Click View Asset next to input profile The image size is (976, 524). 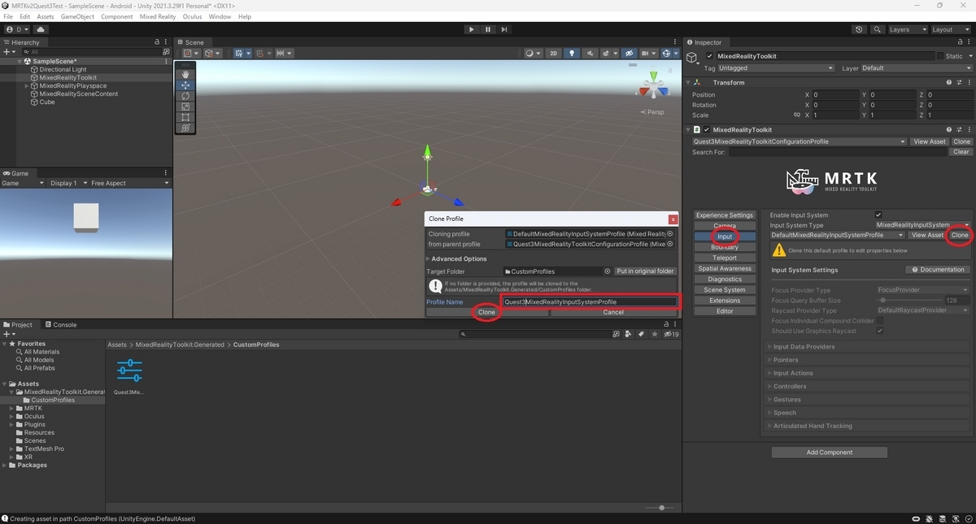point(928,235)
